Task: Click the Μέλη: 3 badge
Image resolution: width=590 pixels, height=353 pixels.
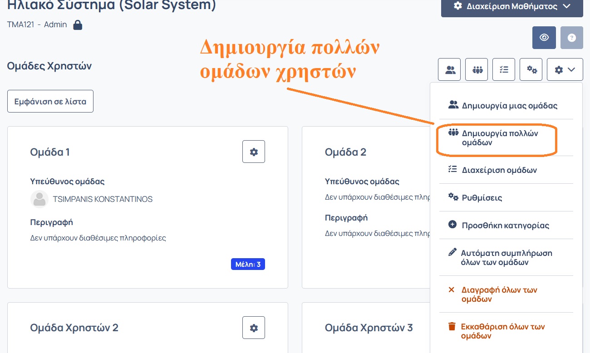Action: tap(248, 264)
